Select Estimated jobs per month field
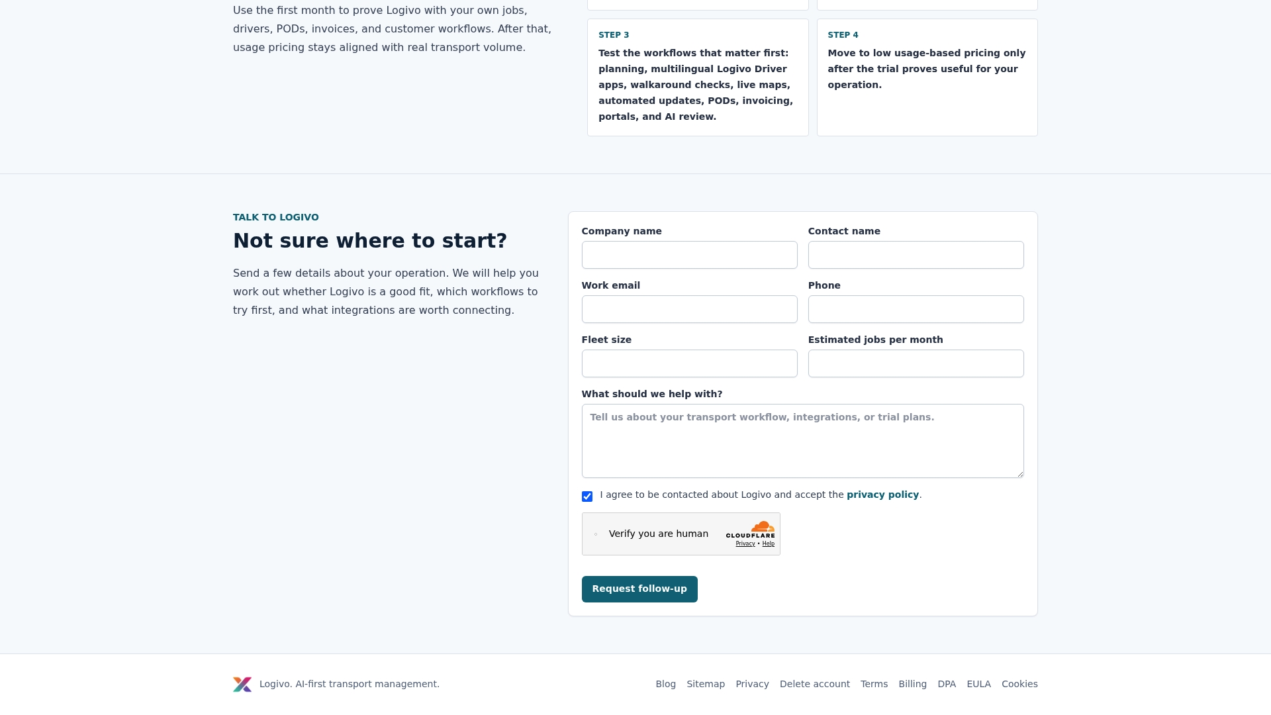The image size is (1271, 715). click(916, 363)
